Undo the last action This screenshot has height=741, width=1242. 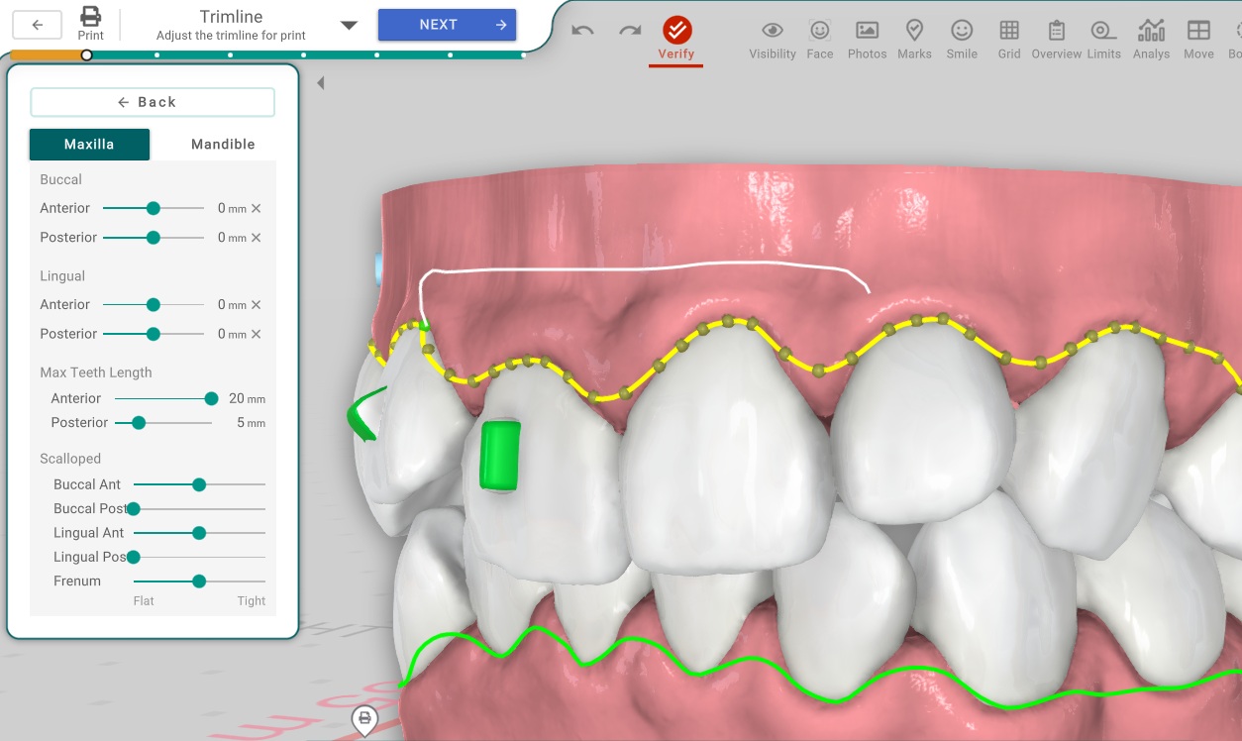click(582, 30)
